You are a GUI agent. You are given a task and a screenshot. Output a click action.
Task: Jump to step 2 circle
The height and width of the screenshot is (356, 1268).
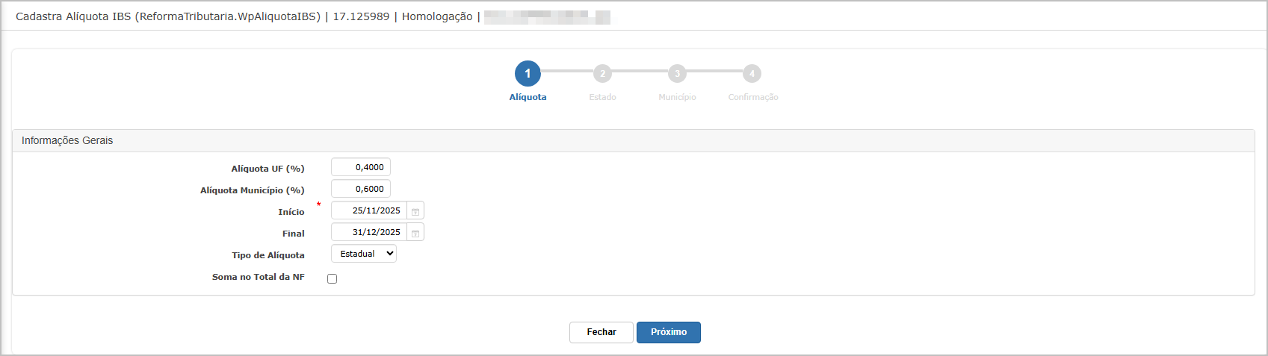(x=602, y=73)
